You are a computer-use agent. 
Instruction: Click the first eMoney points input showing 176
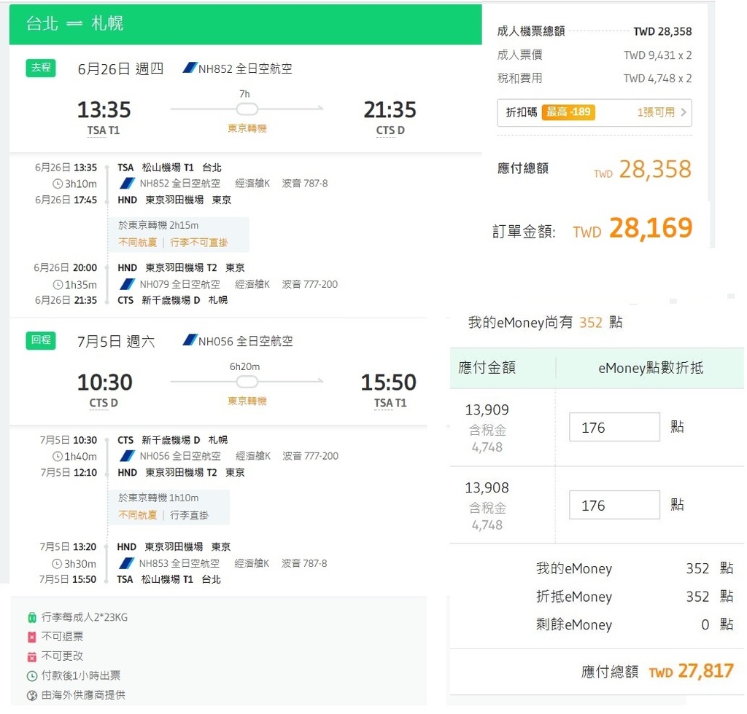614,427
